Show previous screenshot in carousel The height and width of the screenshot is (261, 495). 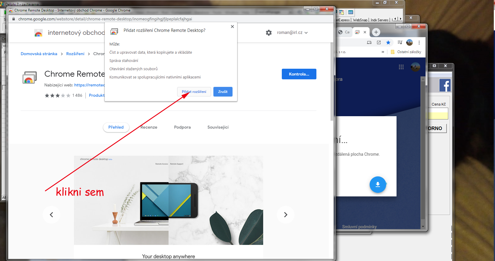point(51,215)
